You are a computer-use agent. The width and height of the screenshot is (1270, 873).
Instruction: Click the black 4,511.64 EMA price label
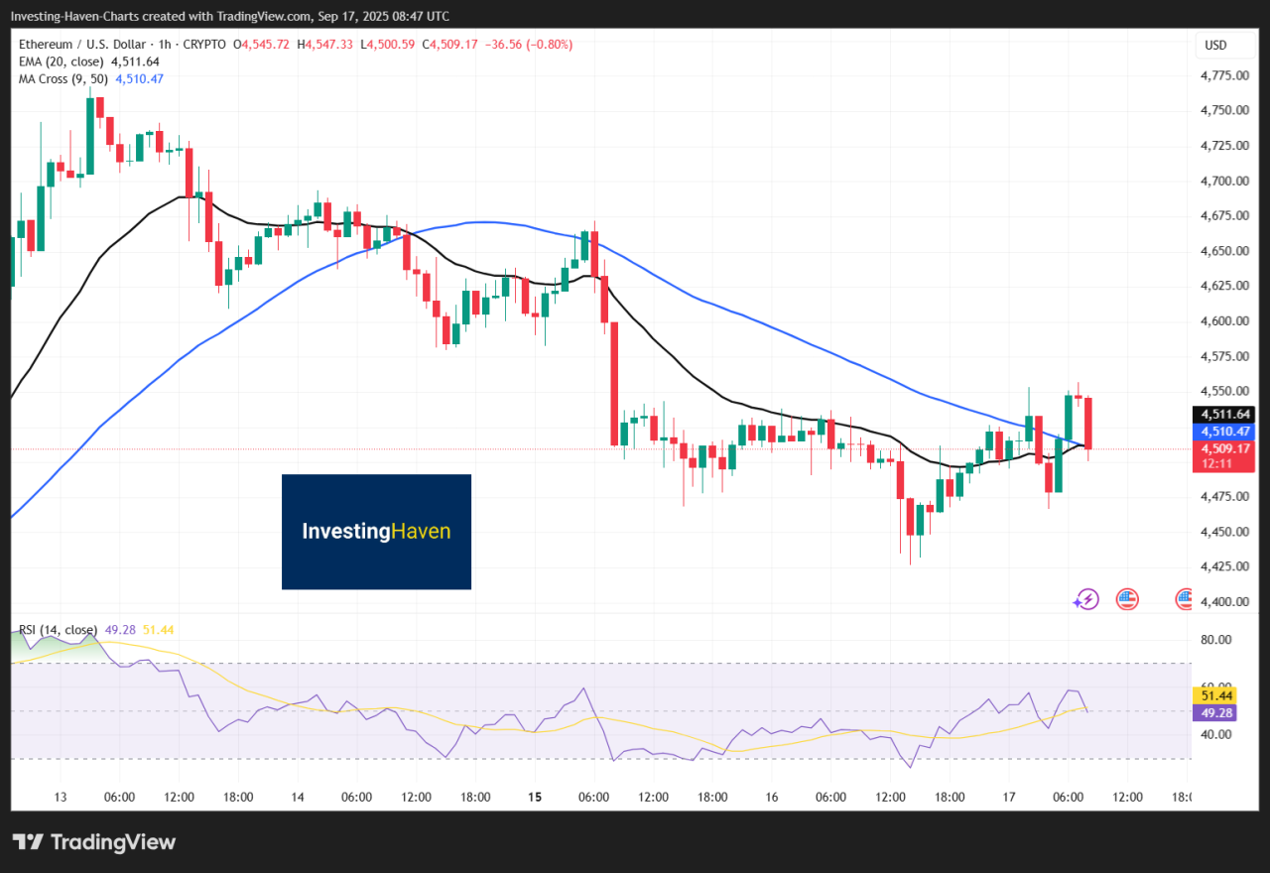1225,414
